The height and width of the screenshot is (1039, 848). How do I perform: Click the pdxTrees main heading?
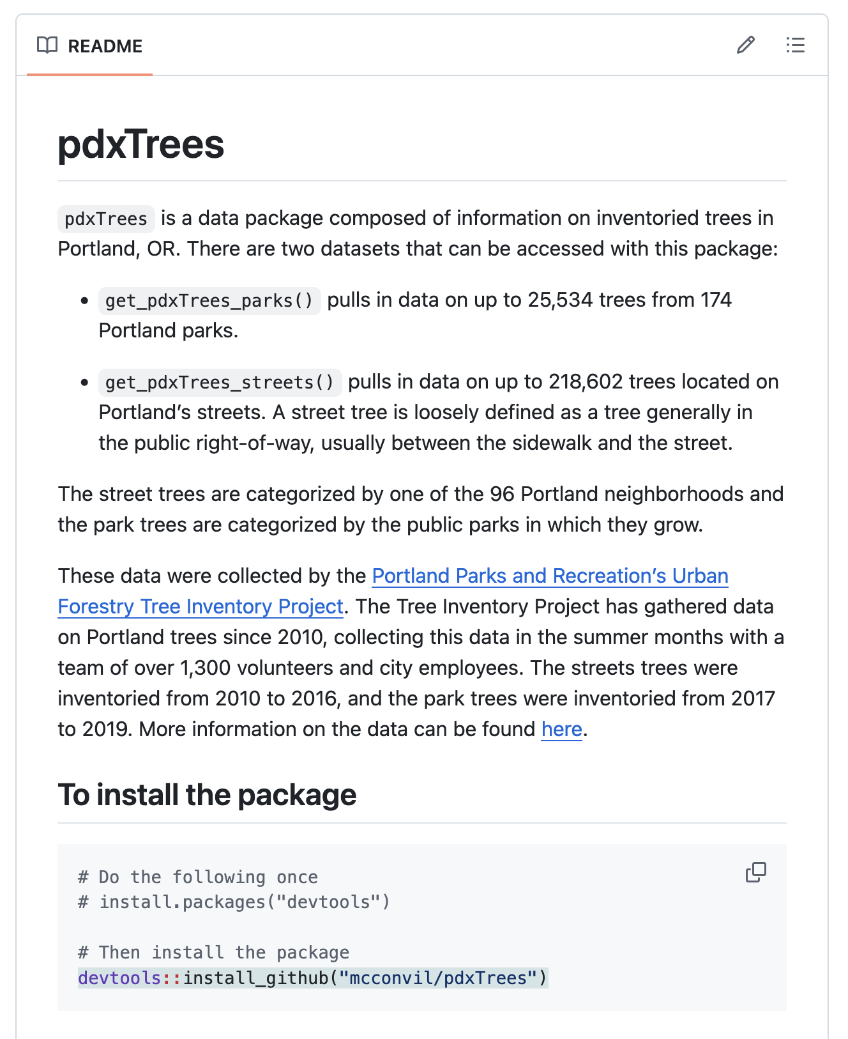click(x=141, y=144)
